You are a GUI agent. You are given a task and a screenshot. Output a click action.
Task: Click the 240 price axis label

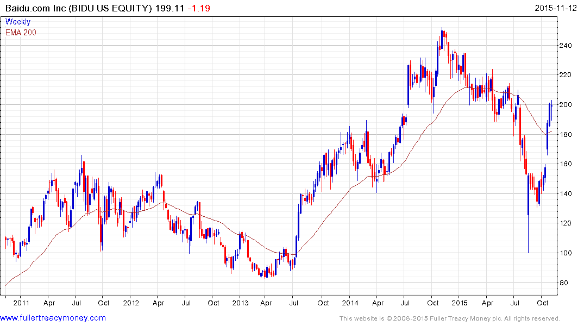click(x=565, y=46)
